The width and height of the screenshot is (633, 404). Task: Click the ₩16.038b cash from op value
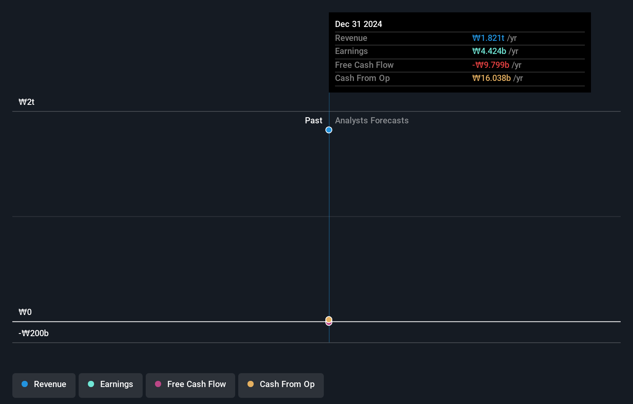tap(492, 78)
